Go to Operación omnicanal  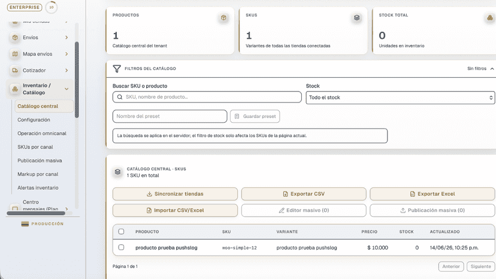pos(42,134)
